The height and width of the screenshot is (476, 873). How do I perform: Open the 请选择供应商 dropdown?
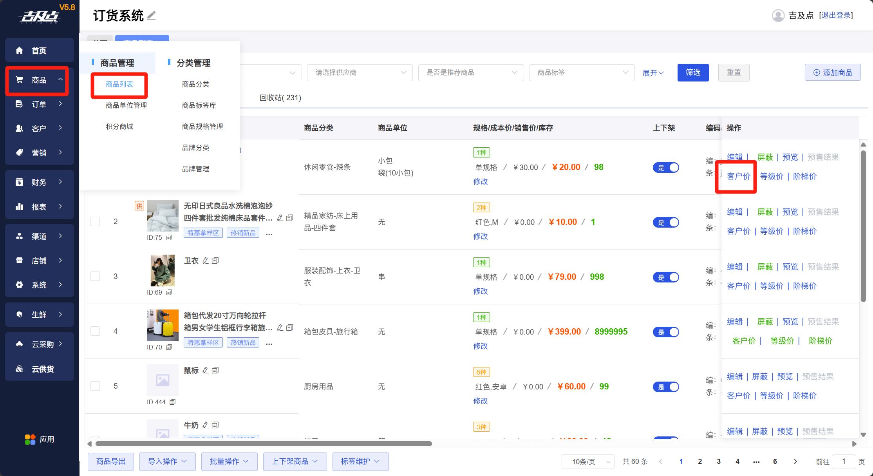360,72
